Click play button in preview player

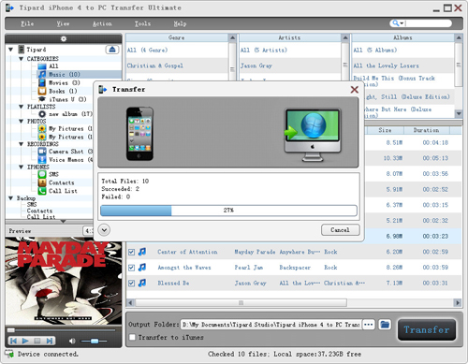[25, 341]
